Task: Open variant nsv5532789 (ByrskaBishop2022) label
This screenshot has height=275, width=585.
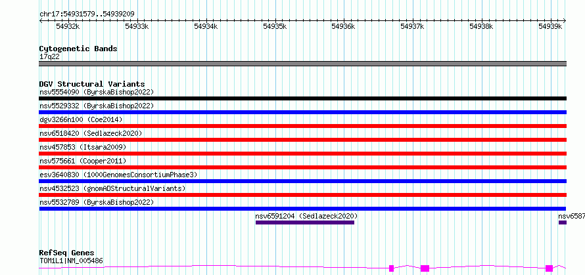Action: 97,202
